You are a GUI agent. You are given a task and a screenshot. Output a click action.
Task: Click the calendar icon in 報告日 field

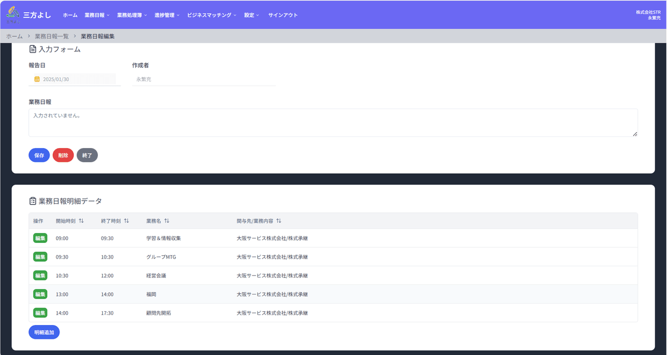pos(37,79)
